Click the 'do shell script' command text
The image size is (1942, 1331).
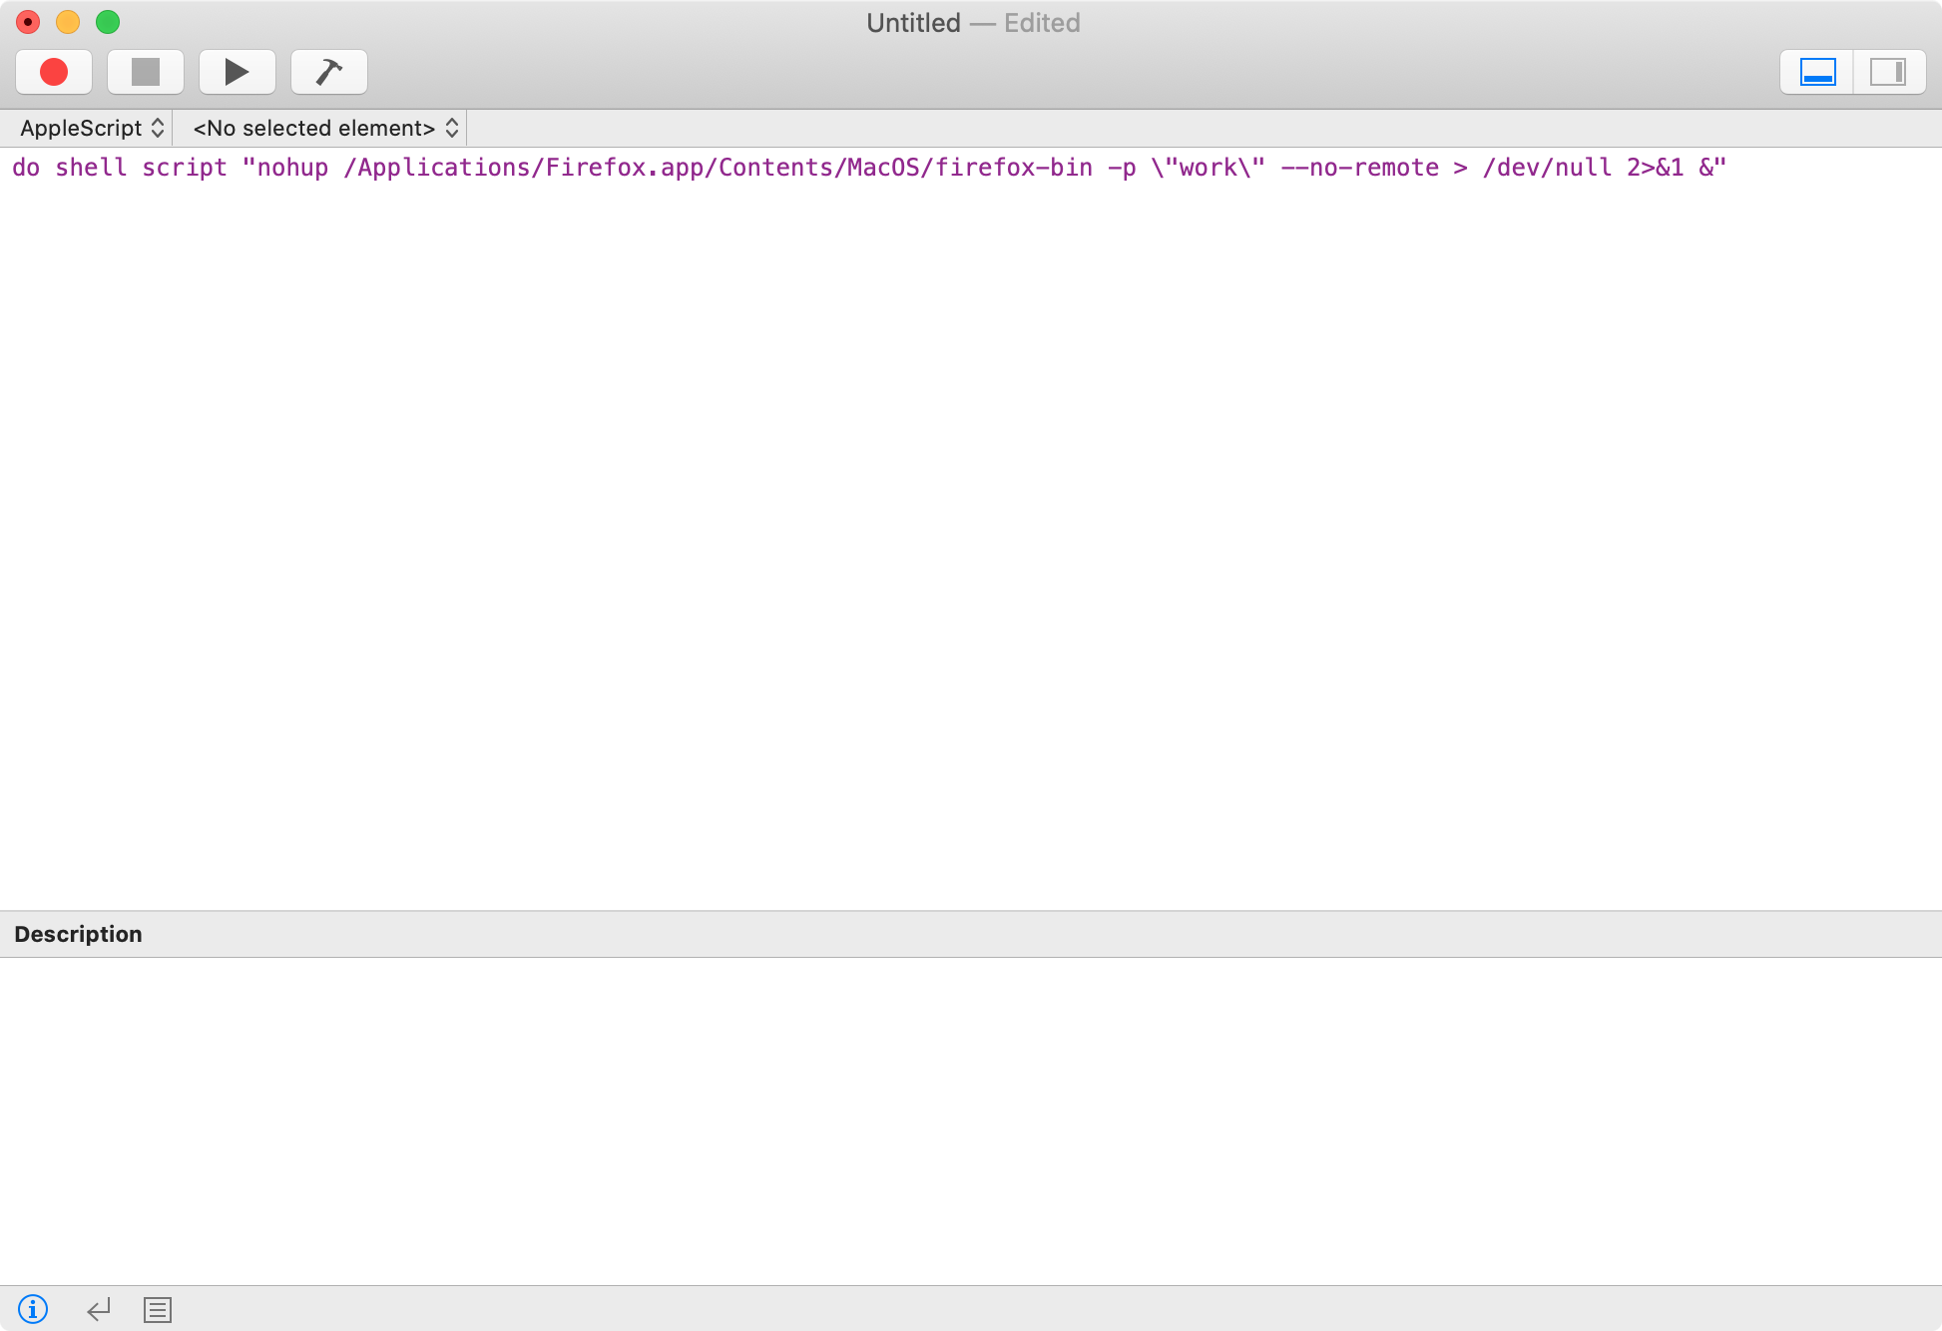[120, 168]
